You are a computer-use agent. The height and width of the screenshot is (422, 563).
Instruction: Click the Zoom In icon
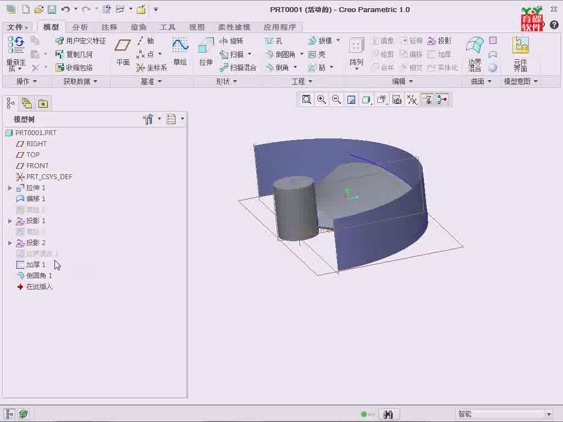click(x=322, y=99)
